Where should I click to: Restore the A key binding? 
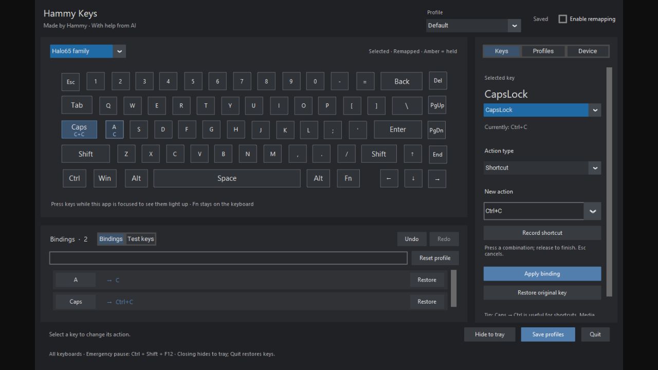pyautogui.click(x=427, y=280)
